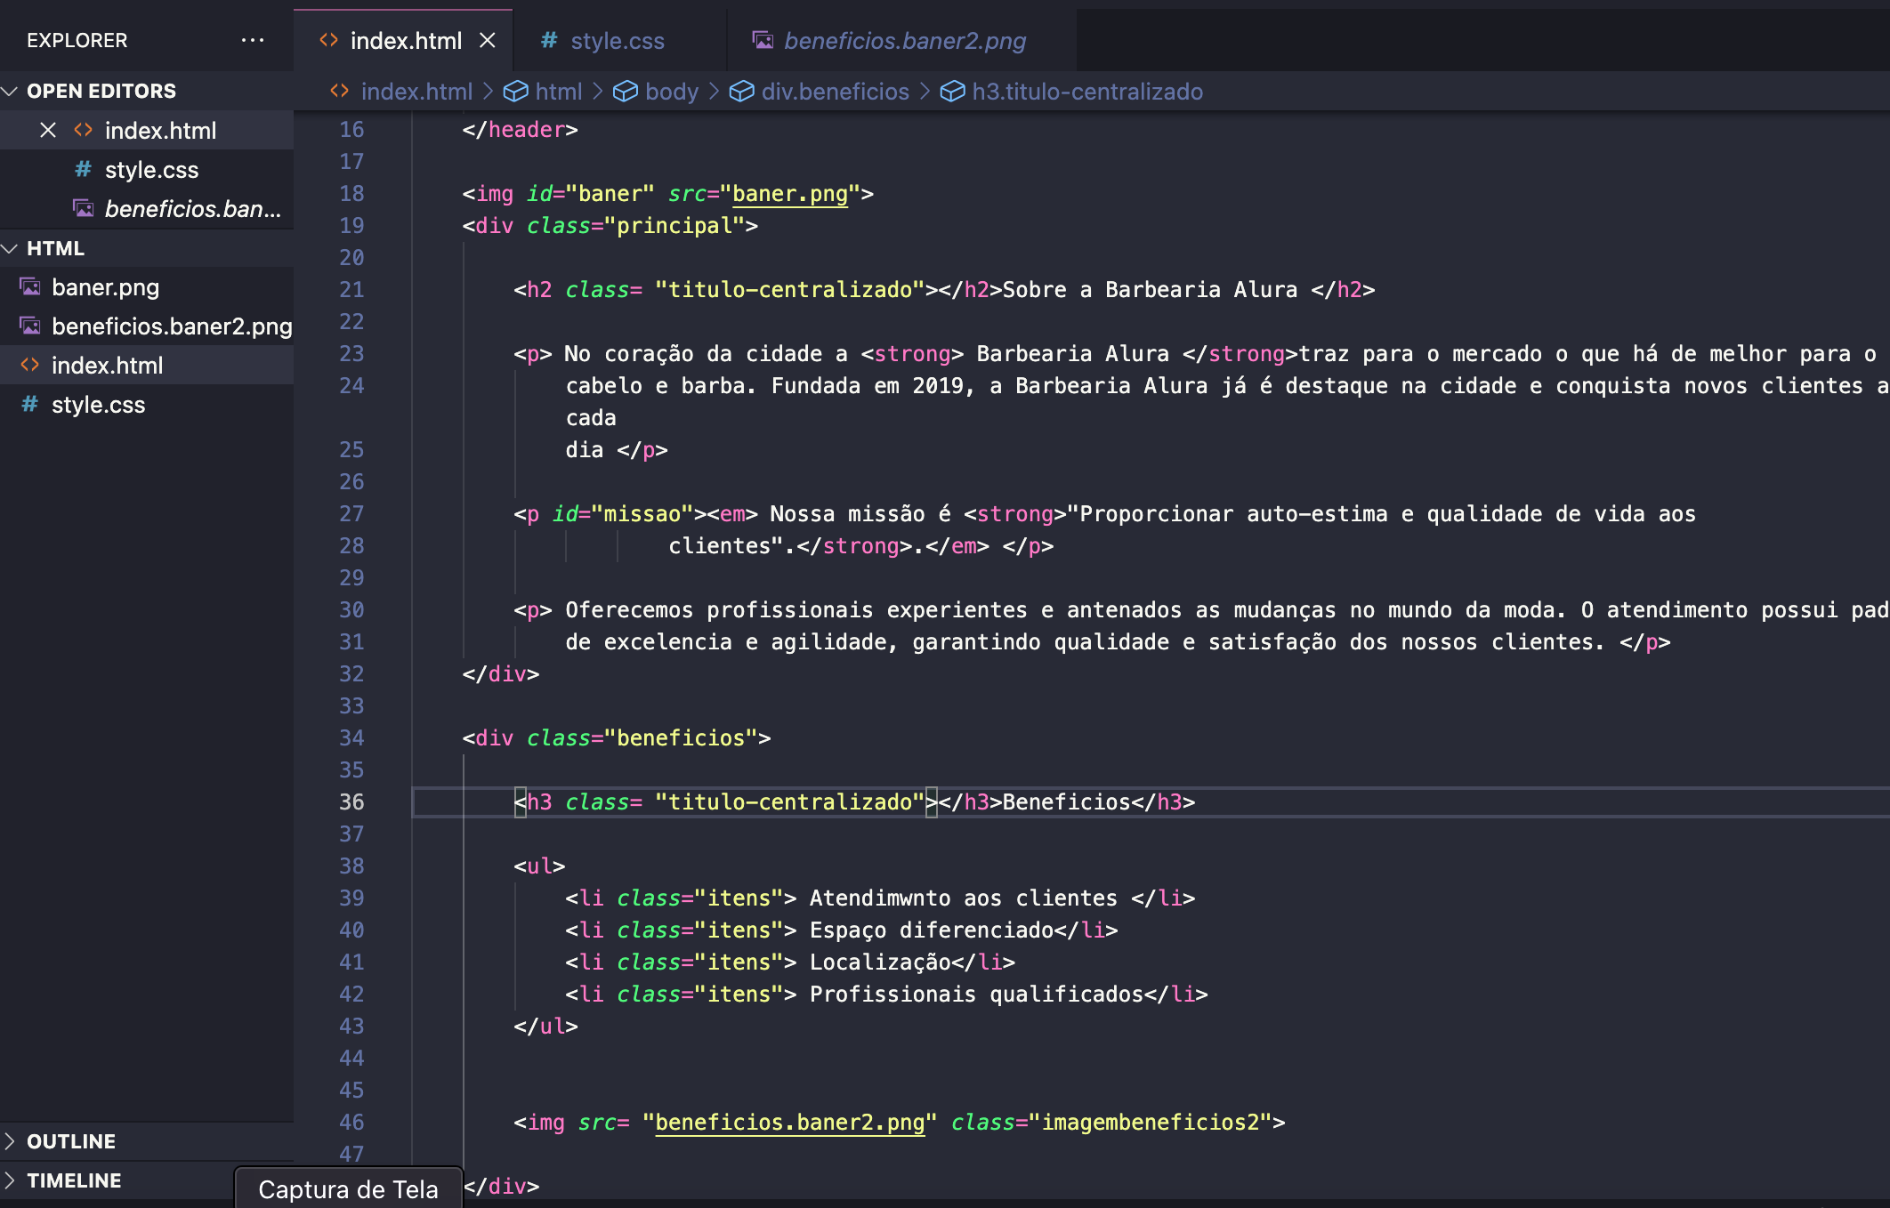
Task: Close index.html in Open Editors list
Action: pyautogui.click(x=48, y=131)
